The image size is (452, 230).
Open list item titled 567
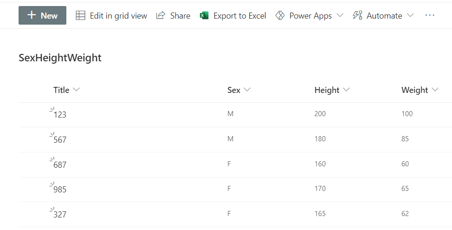click(x=60, y=139)
